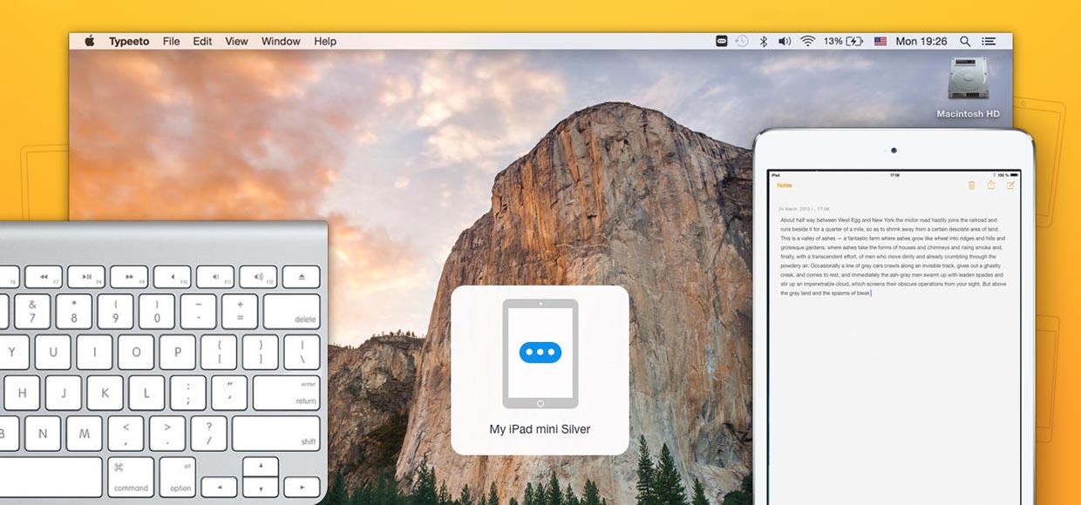The image size is (1081, 505).
Task: Open the Window menu
Action: coord(281,41)
